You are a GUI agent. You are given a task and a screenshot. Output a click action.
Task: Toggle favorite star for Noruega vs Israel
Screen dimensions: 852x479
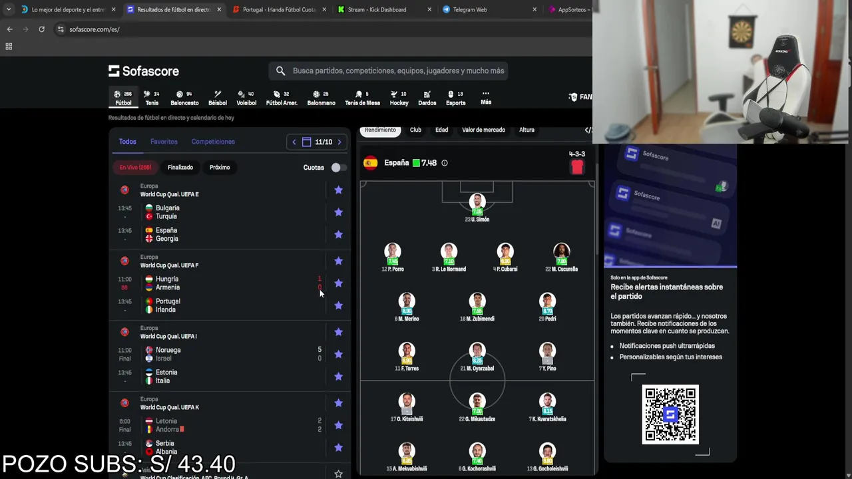[338, 354]
